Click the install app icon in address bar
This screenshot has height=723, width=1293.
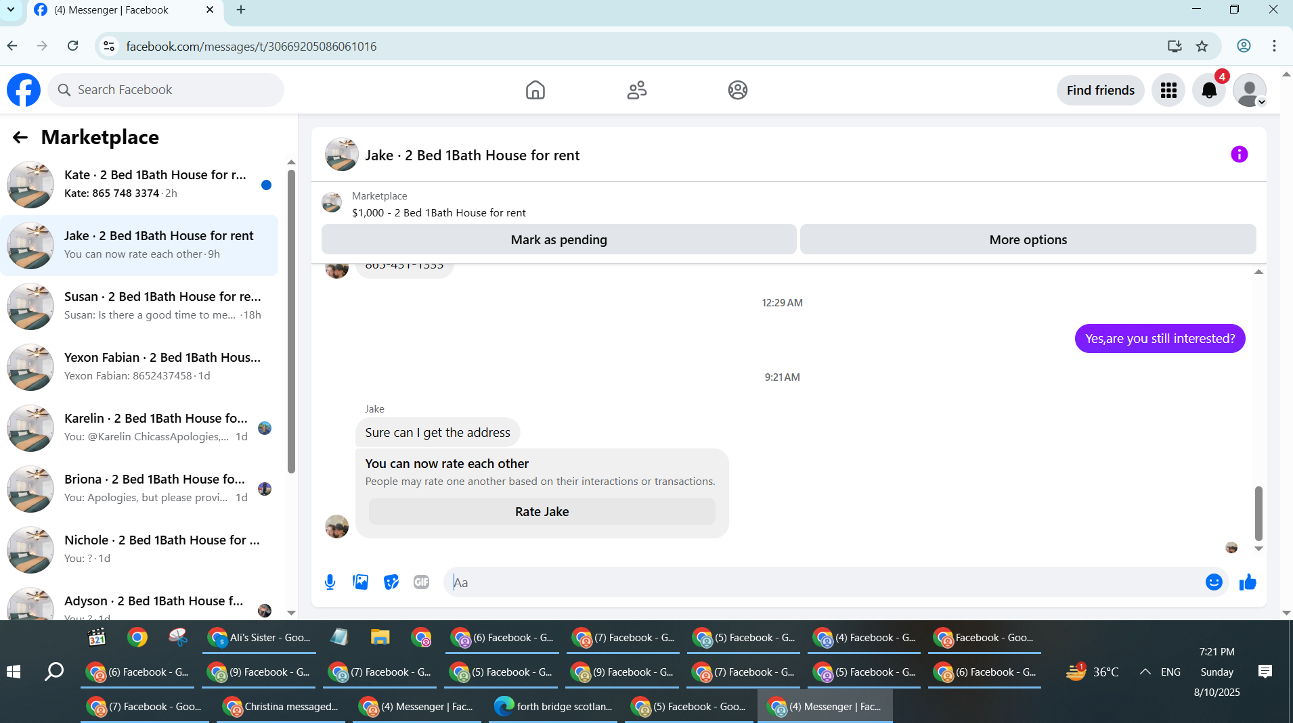(x=1175, y=46)
